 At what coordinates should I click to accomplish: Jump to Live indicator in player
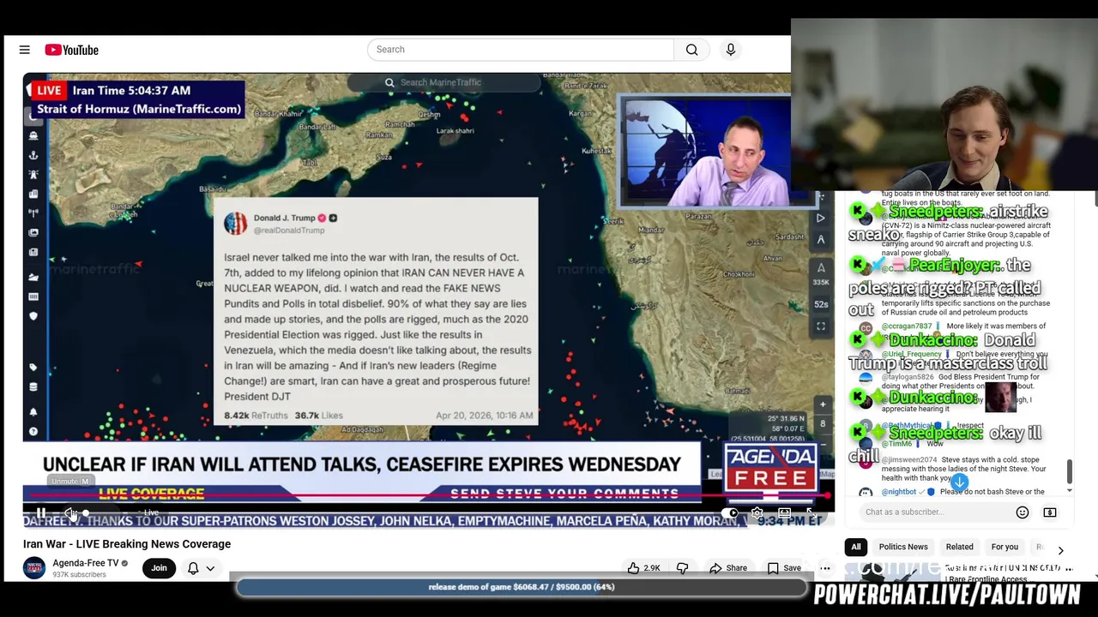[x=150, y=513]
